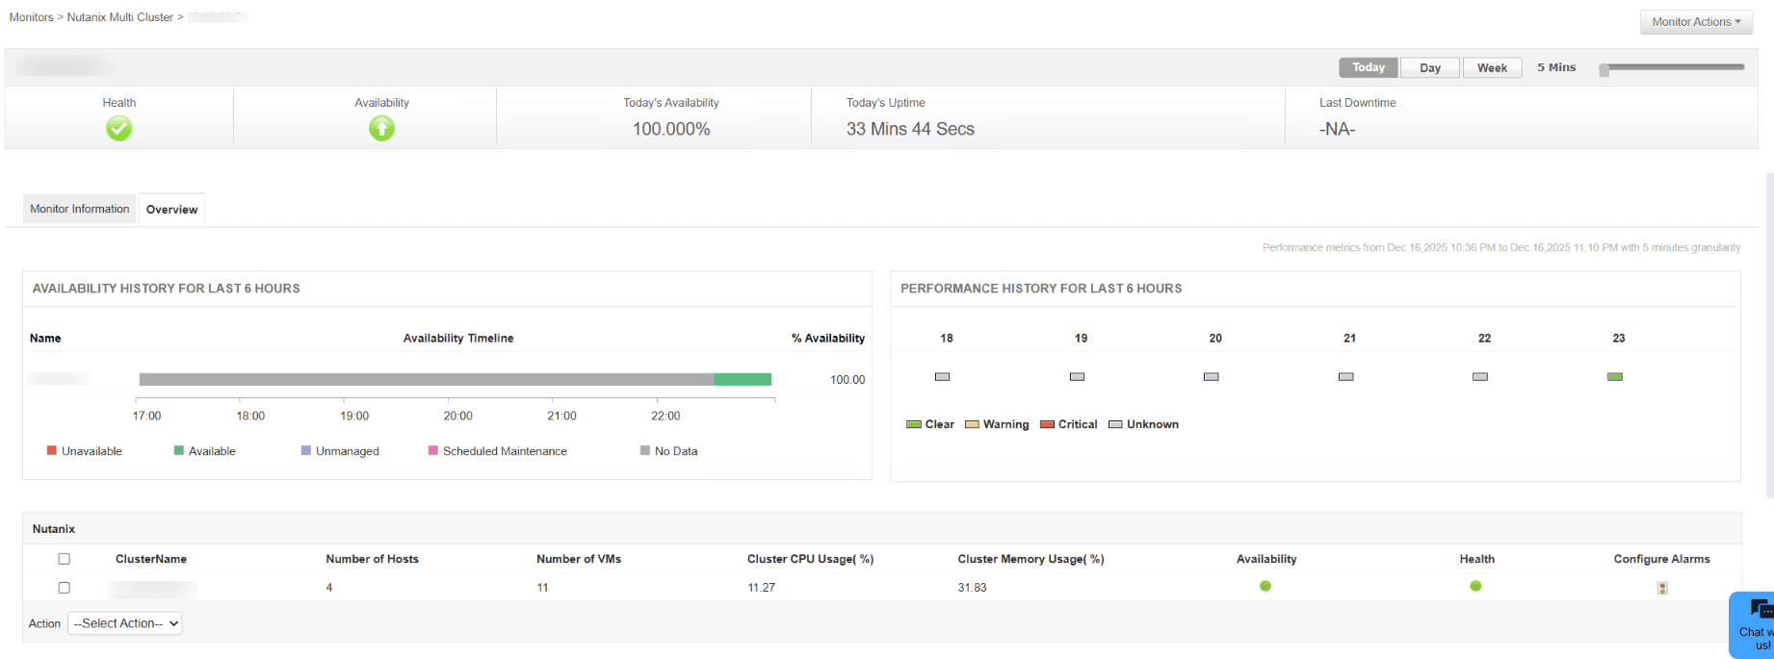Expand the Select Action combo box
Viewport: 1774px width, 659px height.
point(125,623)
